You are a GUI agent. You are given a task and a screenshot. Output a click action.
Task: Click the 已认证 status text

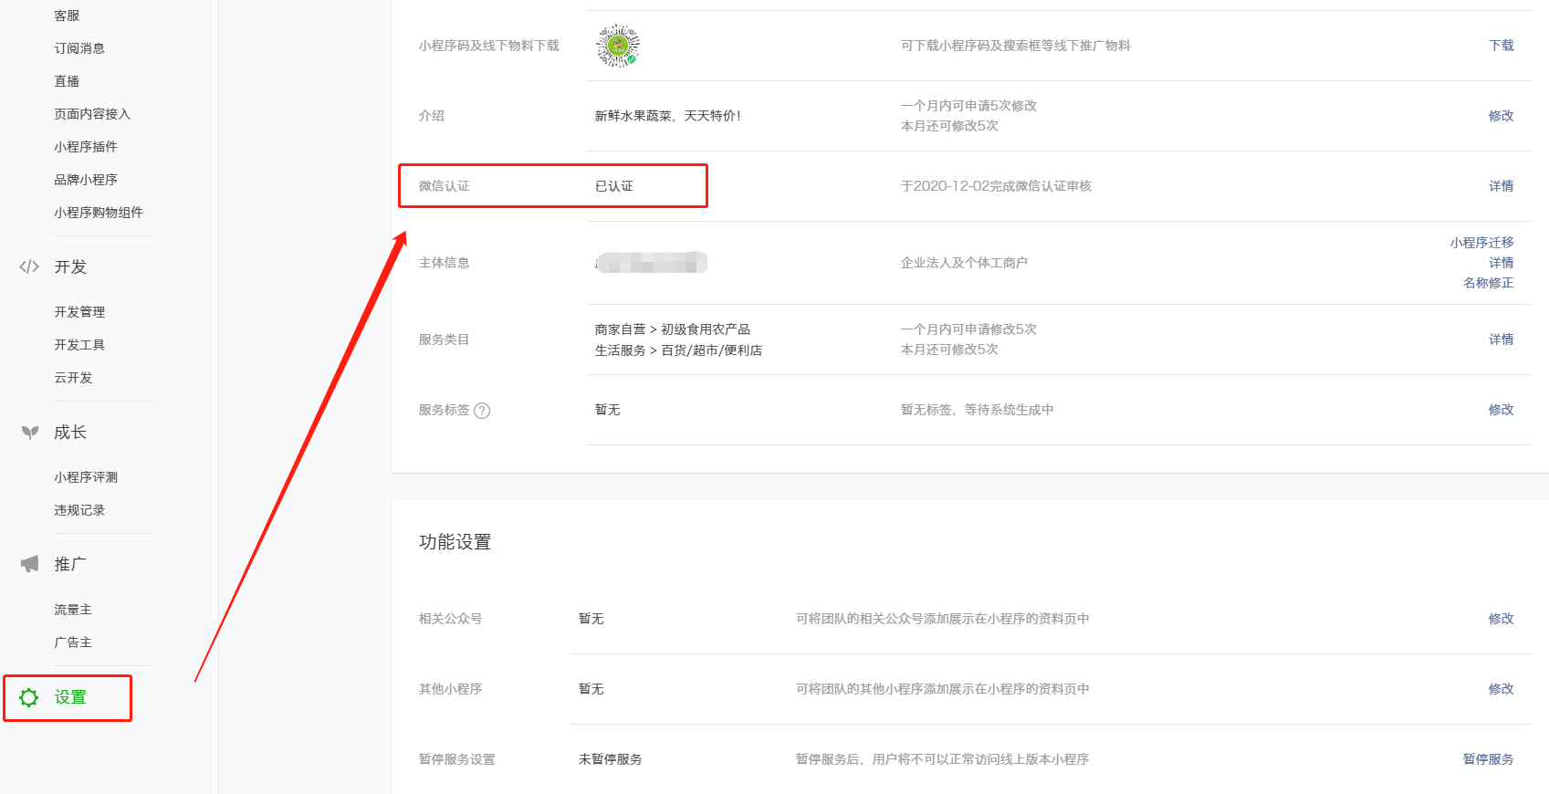pyautogui.click(x=614, y=186)
